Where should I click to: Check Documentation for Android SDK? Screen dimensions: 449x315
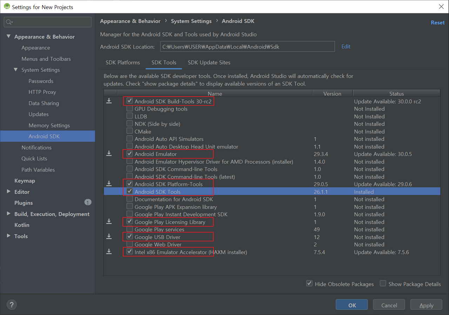tap(130, 199)
